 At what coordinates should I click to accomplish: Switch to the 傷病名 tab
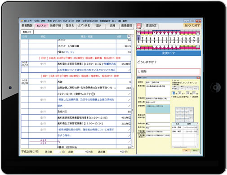coord(70,26)
